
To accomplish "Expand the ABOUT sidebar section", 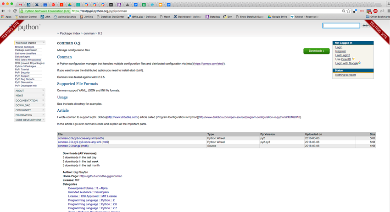I will [x=30, y=91].
